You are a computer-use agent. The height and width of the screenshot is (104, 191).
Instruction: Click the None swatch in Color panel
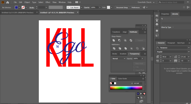111,83
